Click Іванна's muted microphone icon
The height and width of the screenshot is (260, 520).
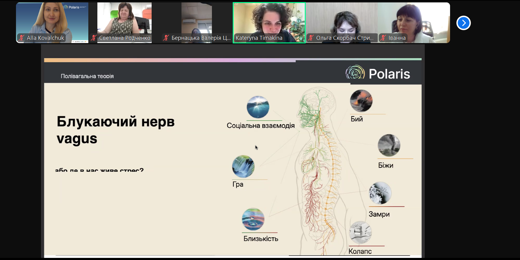tap(383, 38)
